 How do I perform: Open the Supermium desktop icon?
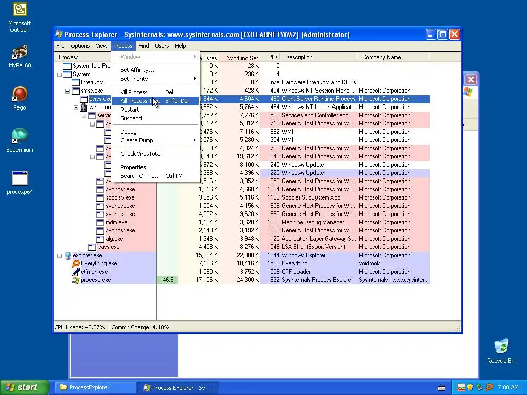[20, 140]
